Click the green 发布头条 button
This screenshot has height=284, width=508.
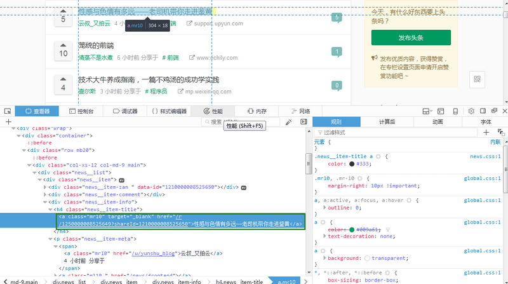(411, 37)
